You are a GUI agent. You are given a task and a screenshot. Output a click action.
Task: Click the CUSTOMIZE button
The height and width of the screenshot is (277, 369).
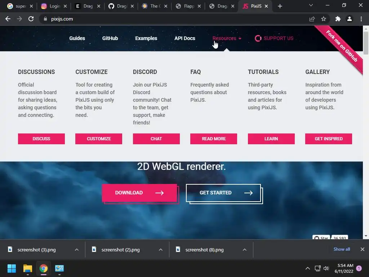pos(99,139)
